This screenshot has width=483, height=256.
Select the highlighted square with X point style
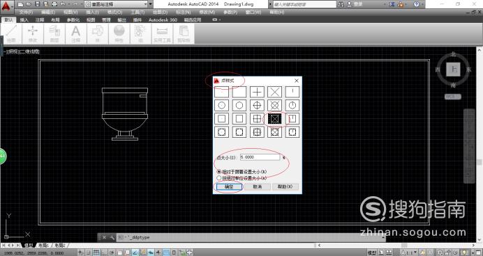pos(274,118)
